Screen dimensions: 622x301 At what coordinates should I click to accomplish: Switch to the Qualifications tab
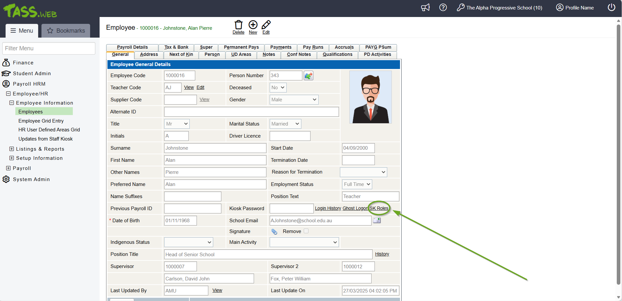point(337,55)
